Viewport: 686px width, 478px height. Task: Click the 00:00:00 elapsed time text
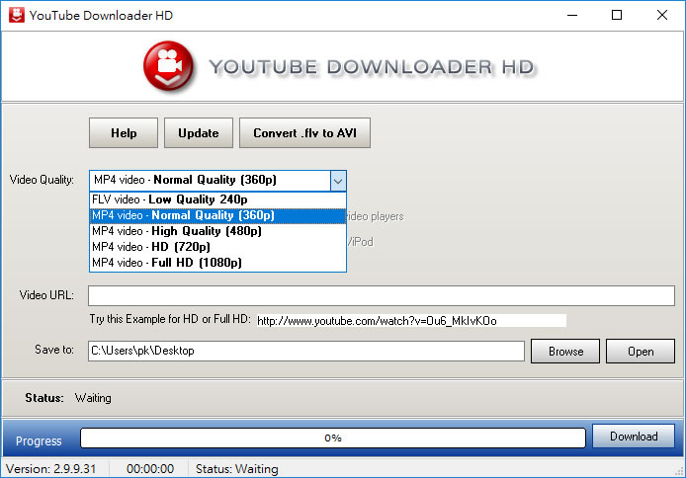click(150, 469)
